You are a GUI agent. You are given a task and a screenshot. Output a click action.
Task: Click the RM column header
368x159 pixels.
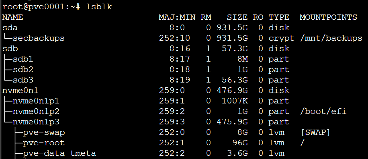[206, 17]
